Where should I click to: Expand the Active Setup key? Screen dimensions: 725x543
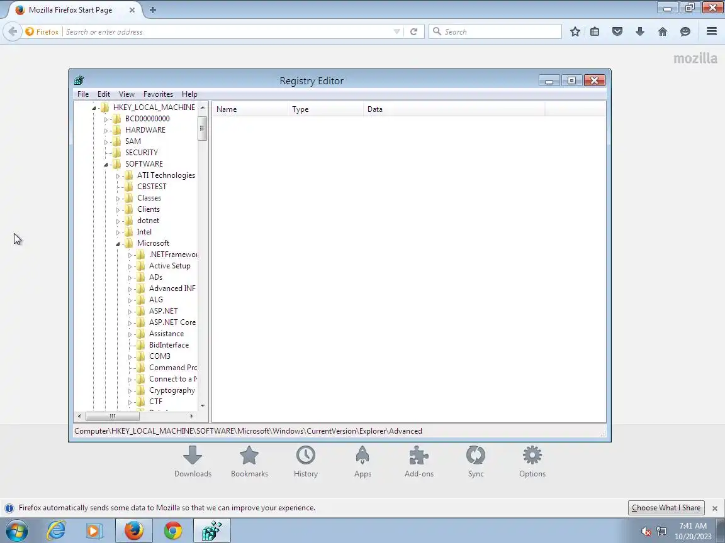(x=130, y=266)
